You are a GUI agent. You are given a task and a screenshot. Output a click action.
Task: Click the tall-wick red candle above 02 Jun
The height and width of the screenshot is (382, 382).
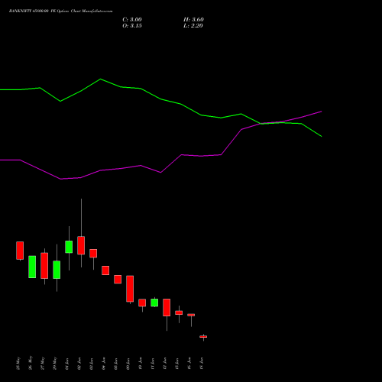tap(81, 245)
